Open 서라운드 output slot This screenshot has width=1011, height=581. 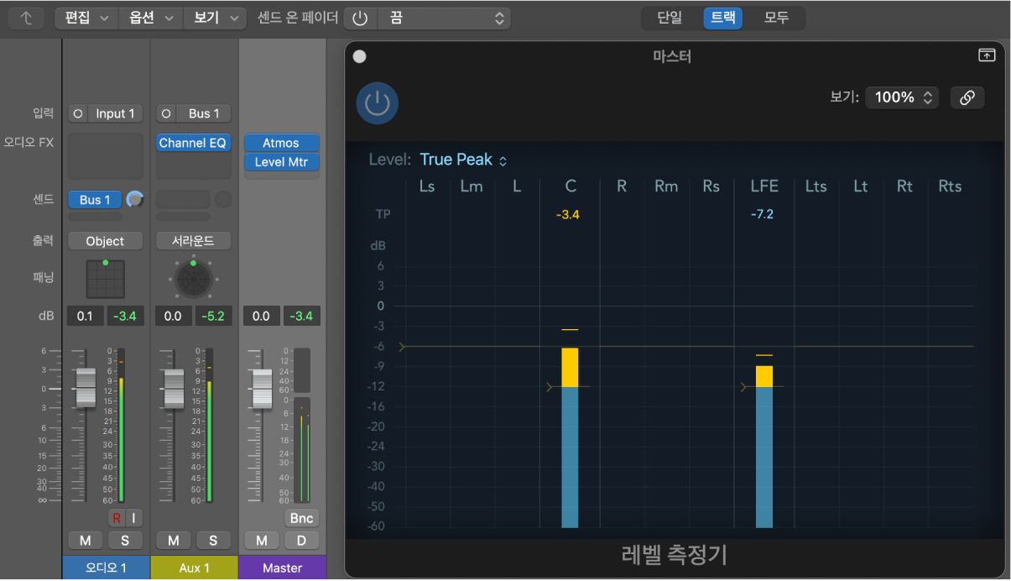point(194,241)
